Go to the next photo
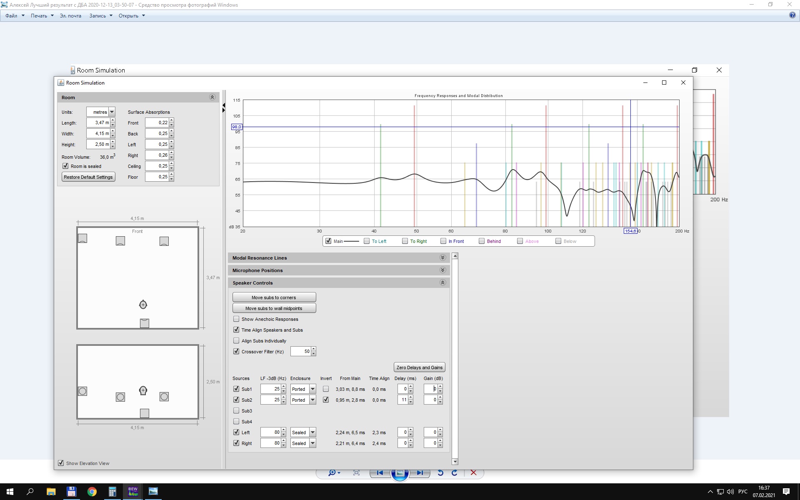The image size is (800, 500). pyautogui.click(x=420, y=472)
